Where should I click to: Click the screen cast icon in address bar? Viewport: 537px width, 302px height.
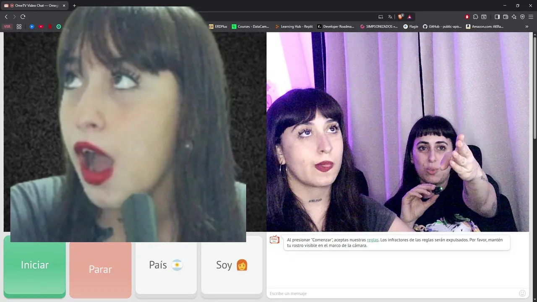coord(381,17)
